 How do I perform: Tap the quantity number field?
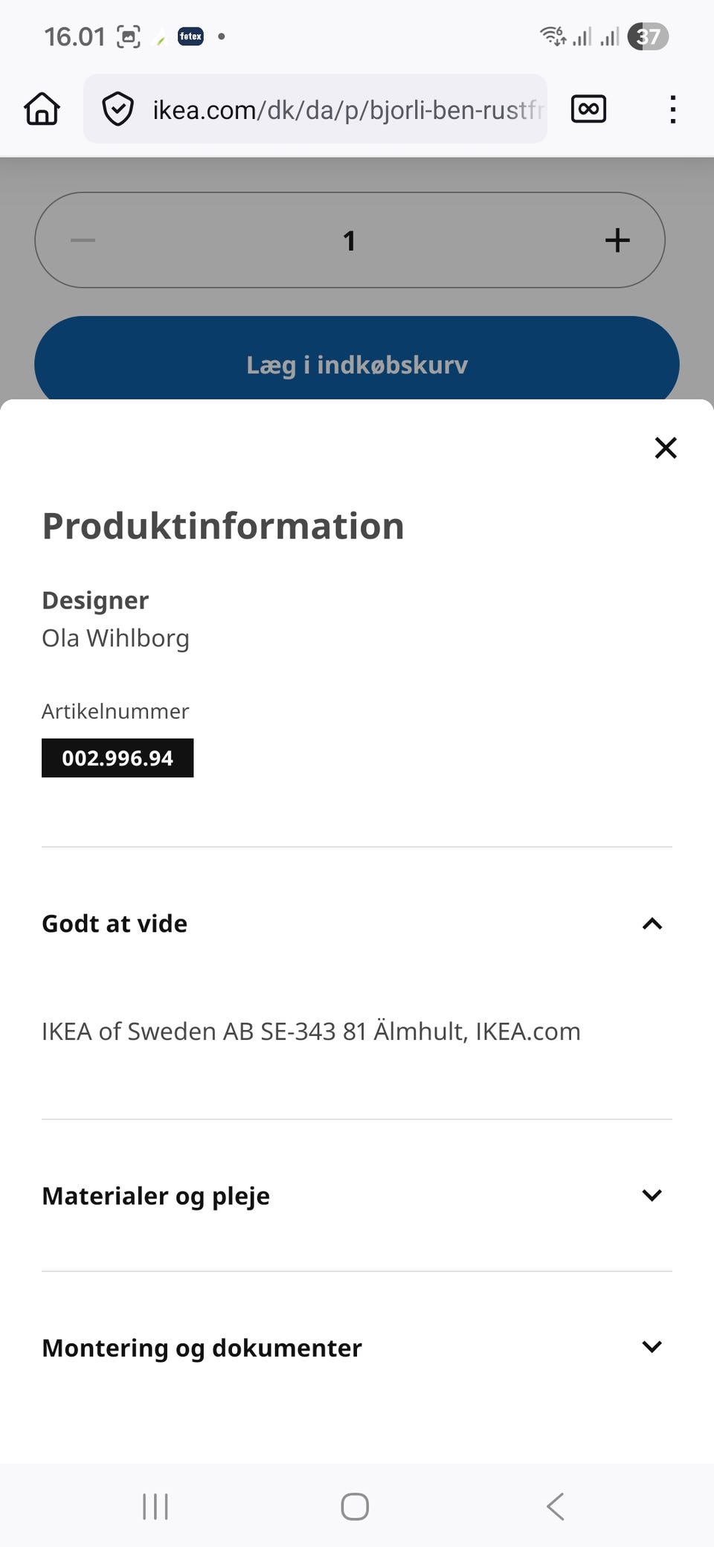coord(350,240)
